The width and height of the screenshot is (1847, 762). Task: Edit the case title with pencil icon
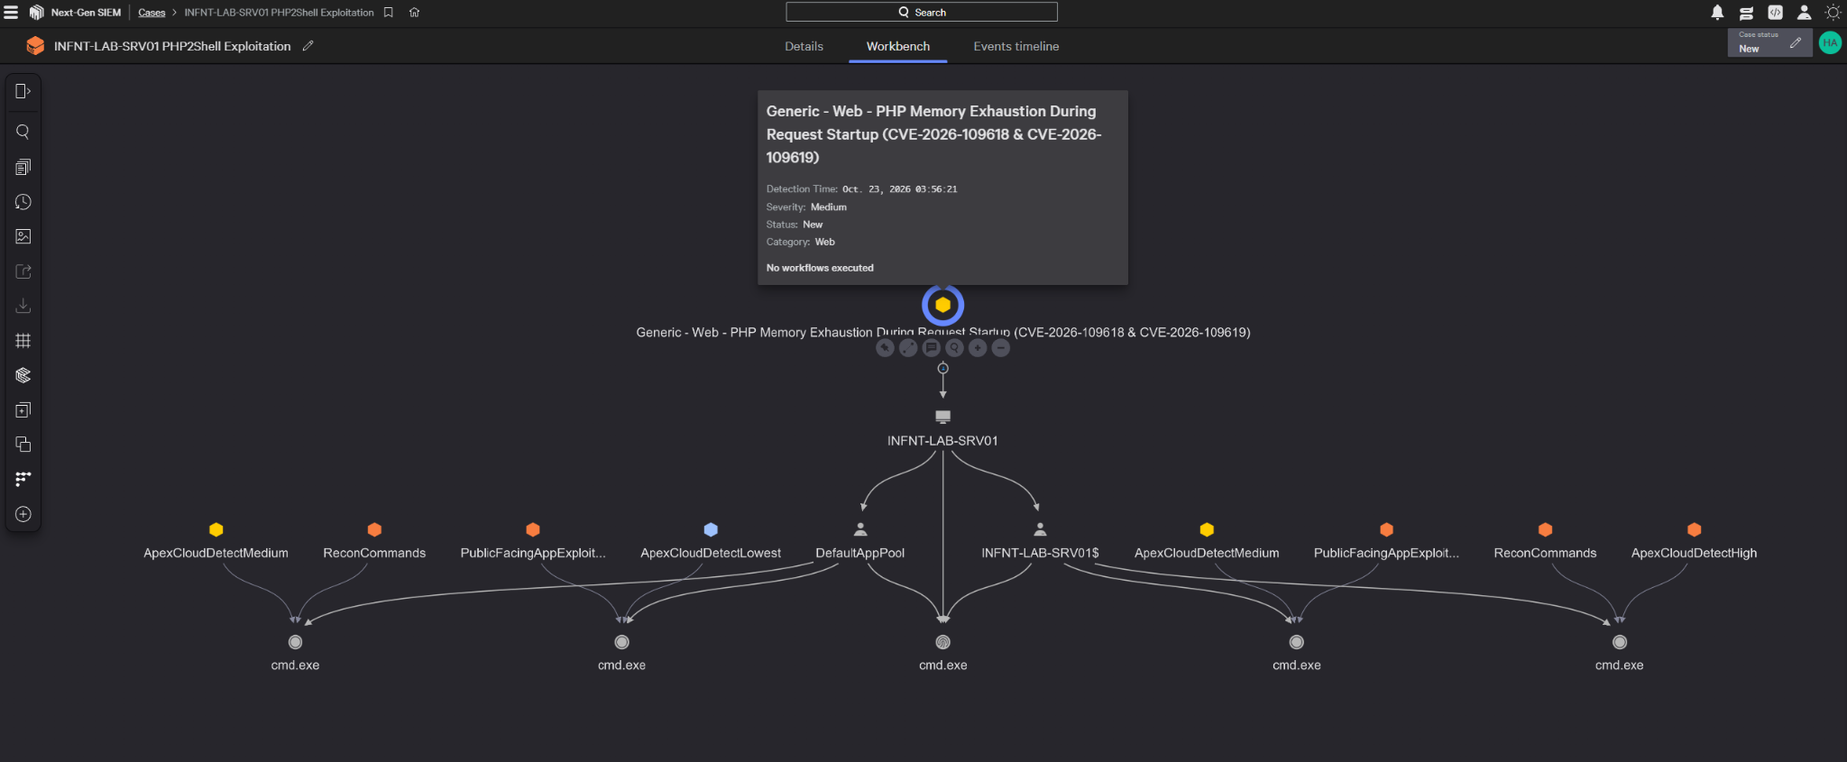click(308, 46)
